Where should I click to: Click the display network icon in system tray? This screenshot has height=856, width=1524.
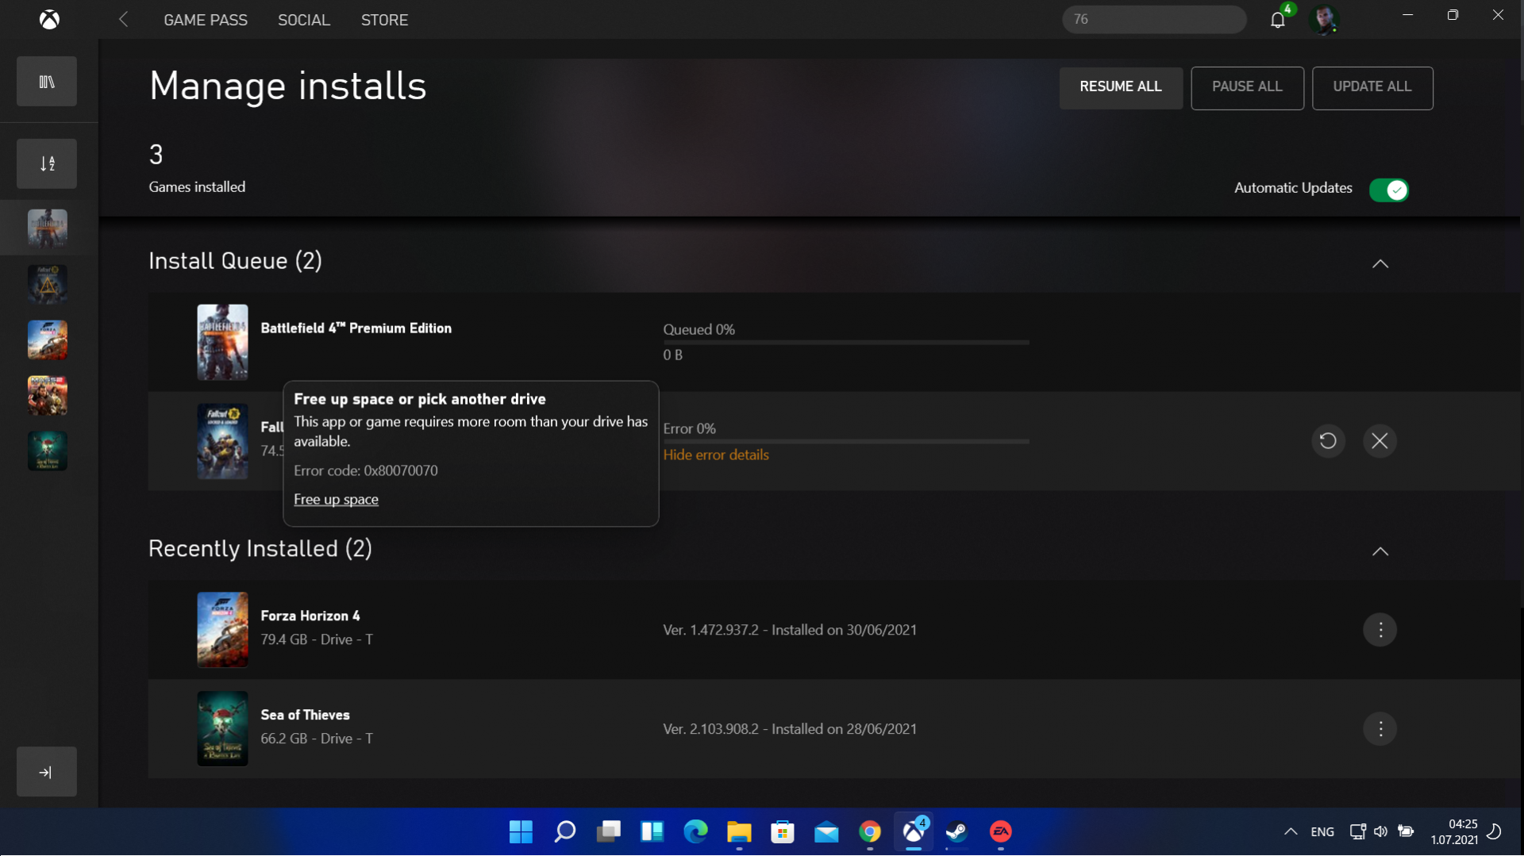[x=1357, y=831]
